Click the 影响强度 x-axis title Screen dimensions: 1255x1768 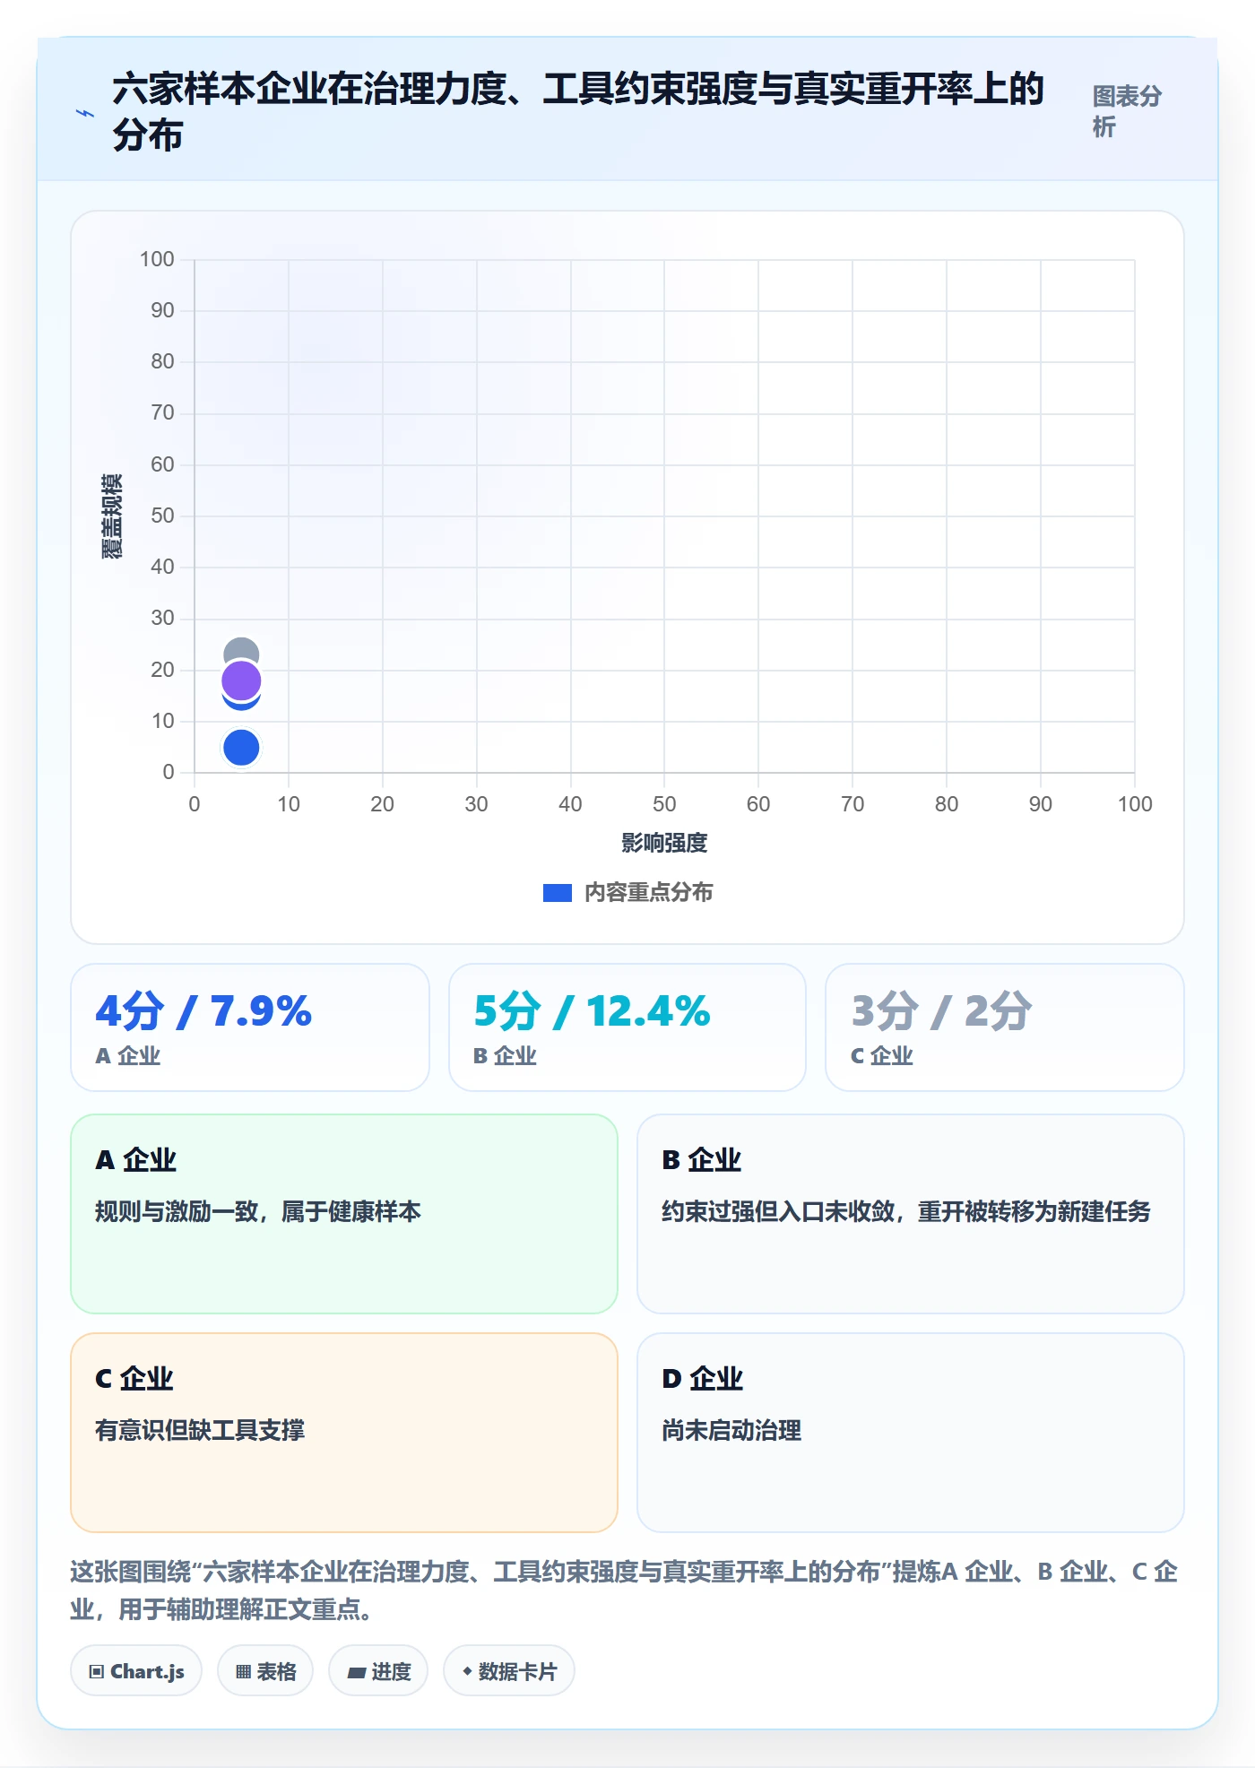coord(664,843)
